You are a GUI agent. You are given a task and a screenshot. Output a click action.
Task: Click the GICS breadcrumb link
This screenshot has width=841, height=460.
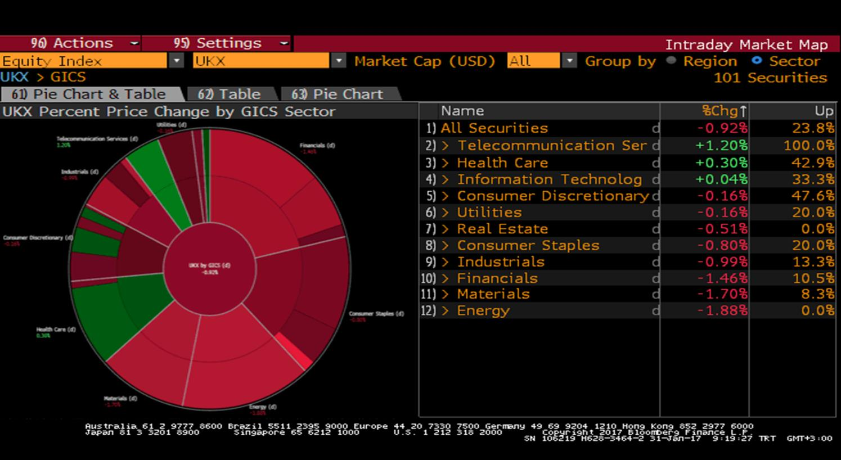(x=68, y=77)
